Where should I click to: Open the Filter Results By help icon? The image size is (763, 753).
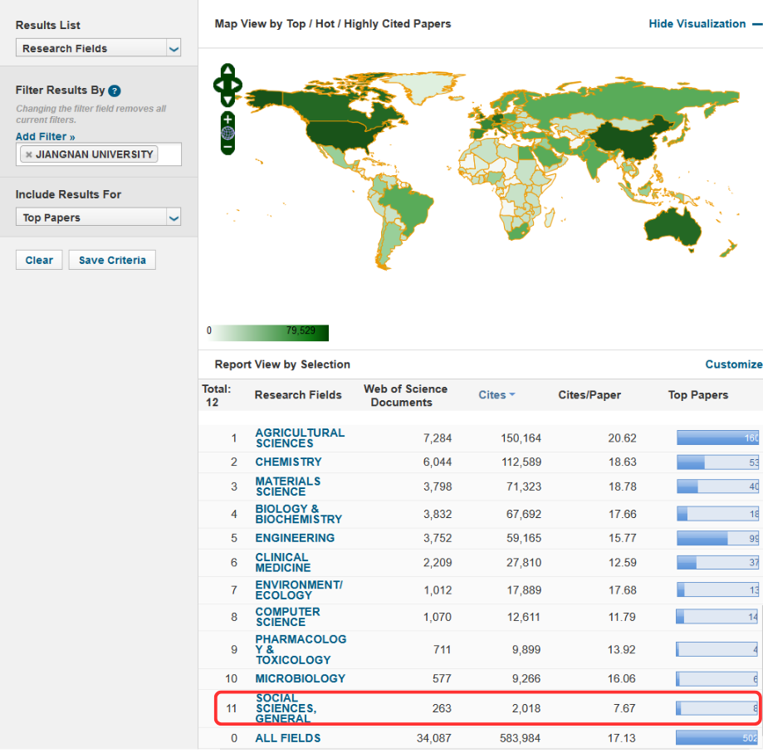coord(115,90)
